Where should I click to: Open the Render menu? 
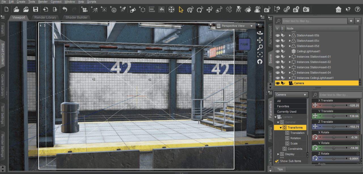coord(43,2)
